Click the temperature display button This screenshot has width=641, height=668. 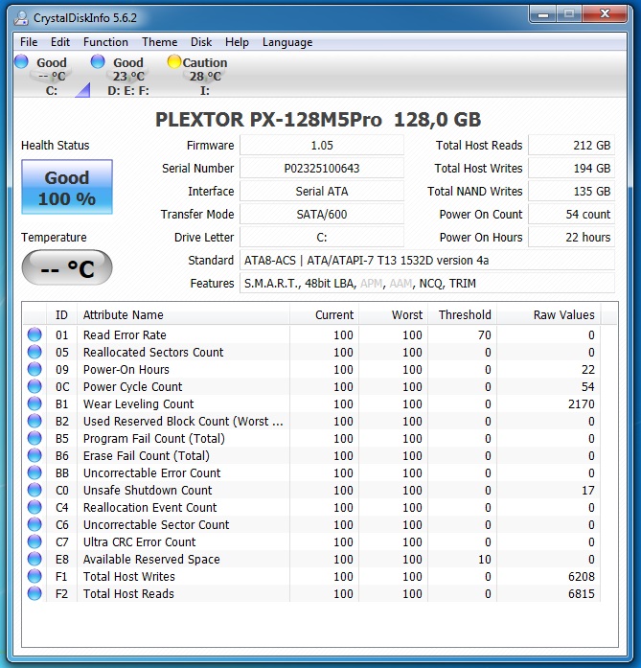coord(67,268)
